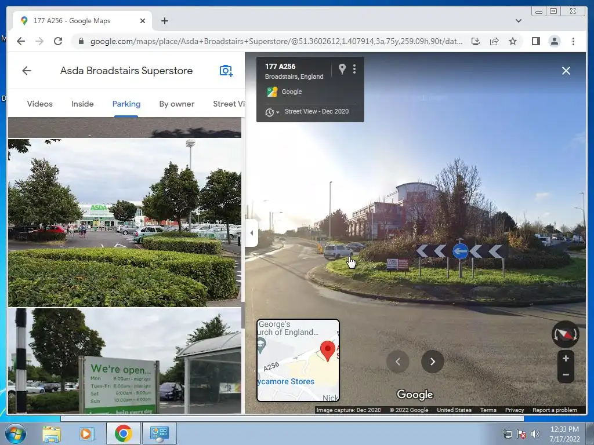
Task: View site information lock icon
Action: click(x=81, y=41)
